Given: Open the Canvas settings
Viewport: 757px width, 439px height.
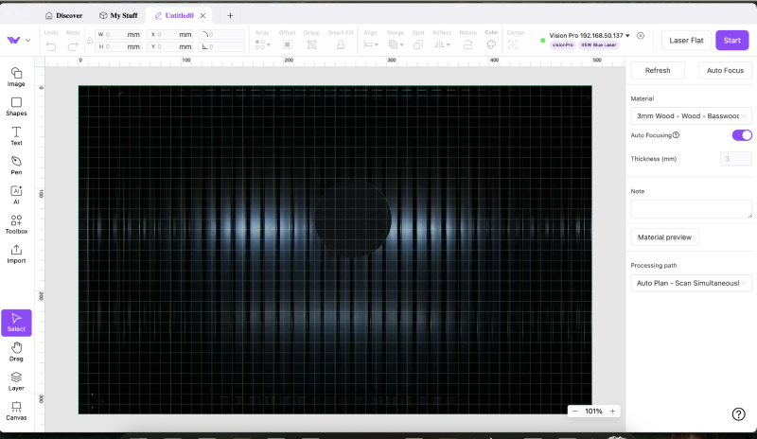Looking at the screenshot, I should 16,411.
